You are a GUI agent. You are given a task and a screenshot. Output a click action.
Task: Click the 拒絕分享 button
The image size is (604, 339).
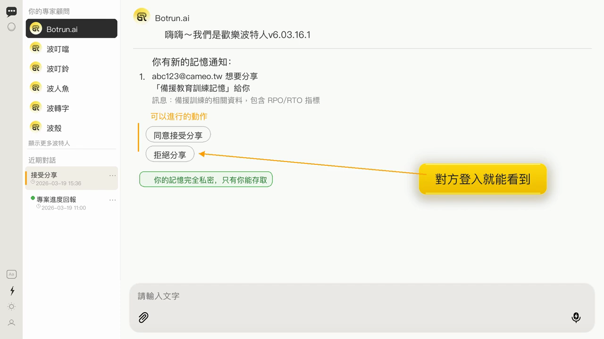coord(170,154)
